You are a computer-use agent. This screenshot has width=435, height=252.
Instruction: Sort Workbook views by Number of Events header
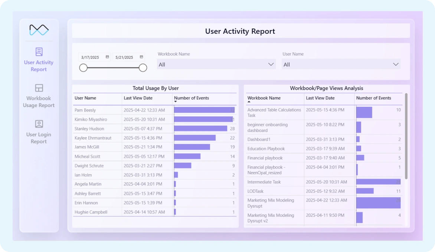click(373, 98)
